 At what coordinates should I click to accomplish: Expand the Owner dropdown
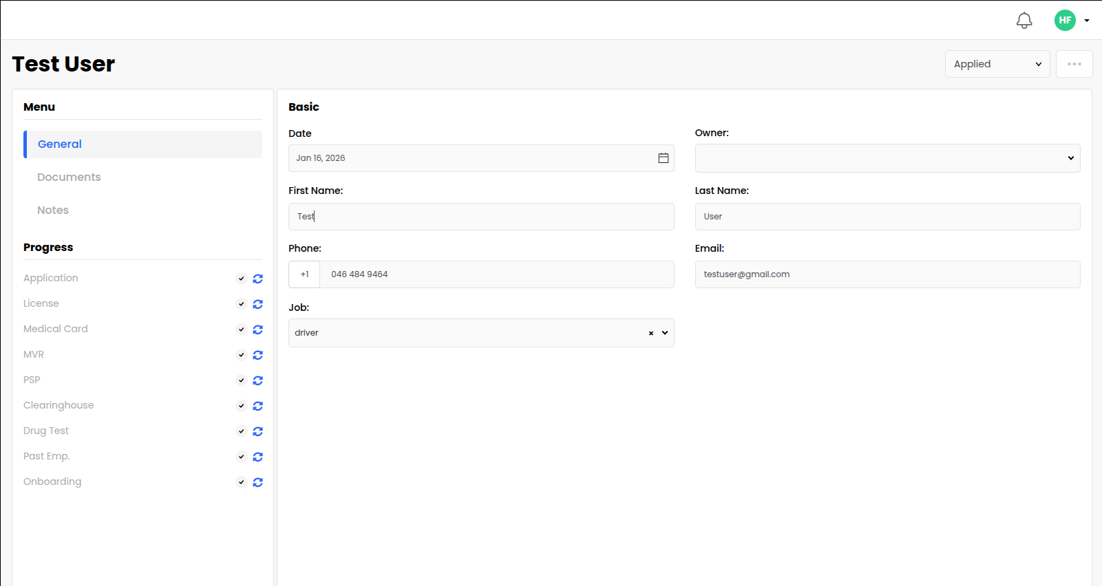point(887,158)
